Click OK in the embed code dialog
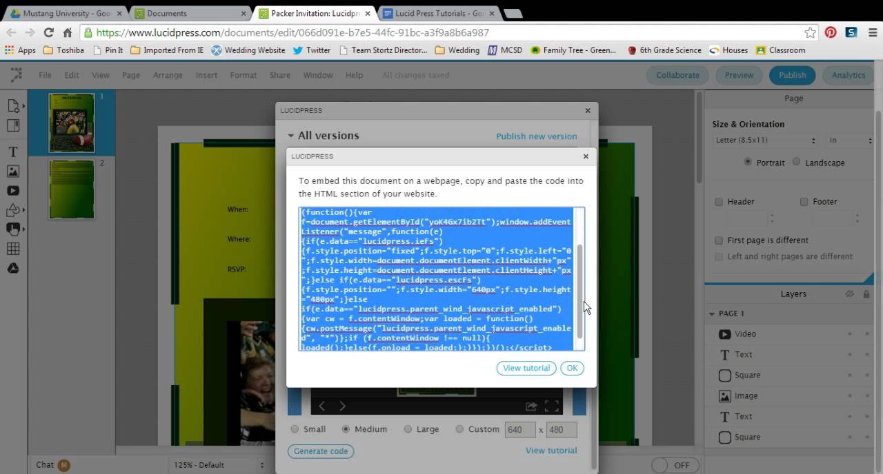The height and width of the screenshot is (474, 883). [x=572, y=368]
